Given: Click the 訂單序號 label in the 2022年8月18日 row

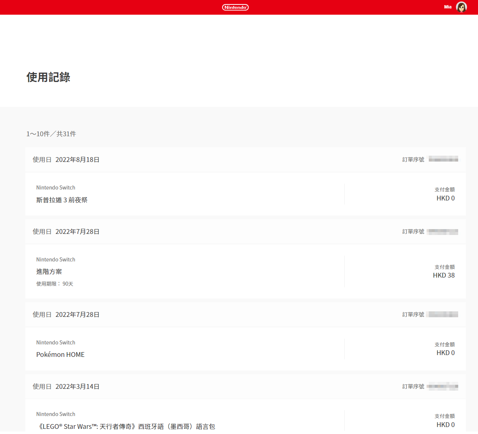Looking at the screenshot, I should tap(413, 160).
